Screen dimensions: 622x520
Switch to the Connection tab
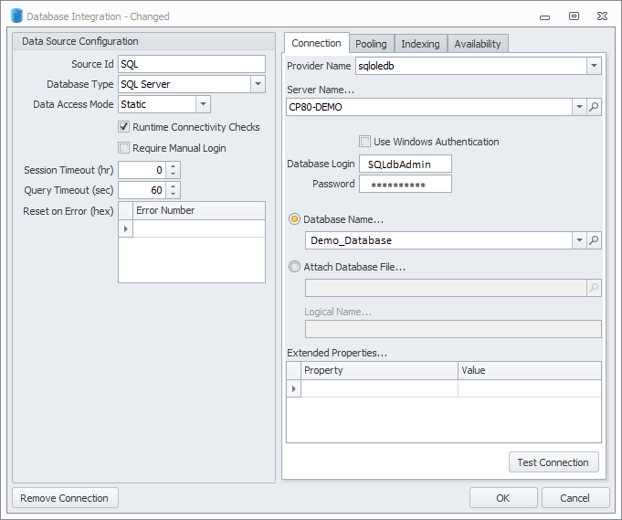click(316, 43)
